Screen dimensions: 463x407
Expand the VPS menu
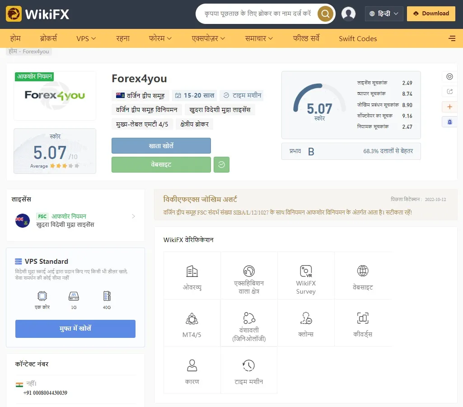[86, 38]
